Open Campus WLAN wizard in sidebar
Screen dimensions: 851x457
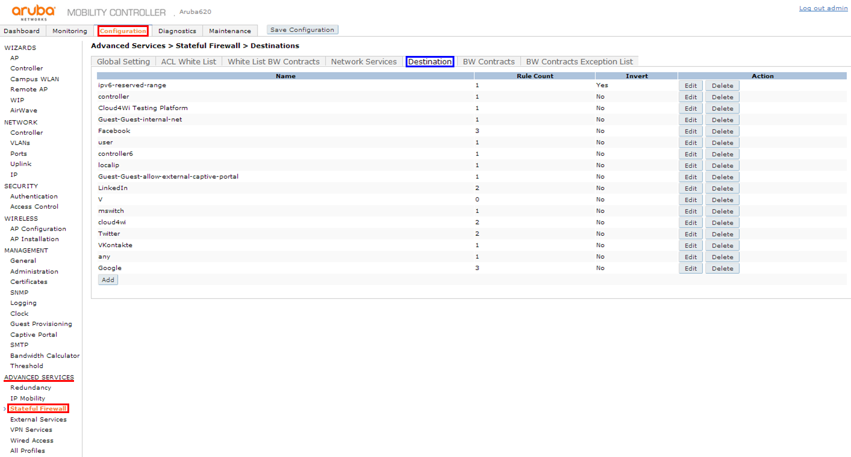pyautogui.click(x=34, y=79)
